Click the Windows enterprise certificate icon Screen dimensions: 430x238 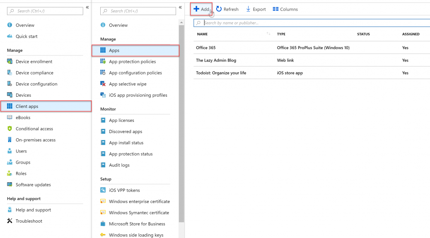[103, 202]
